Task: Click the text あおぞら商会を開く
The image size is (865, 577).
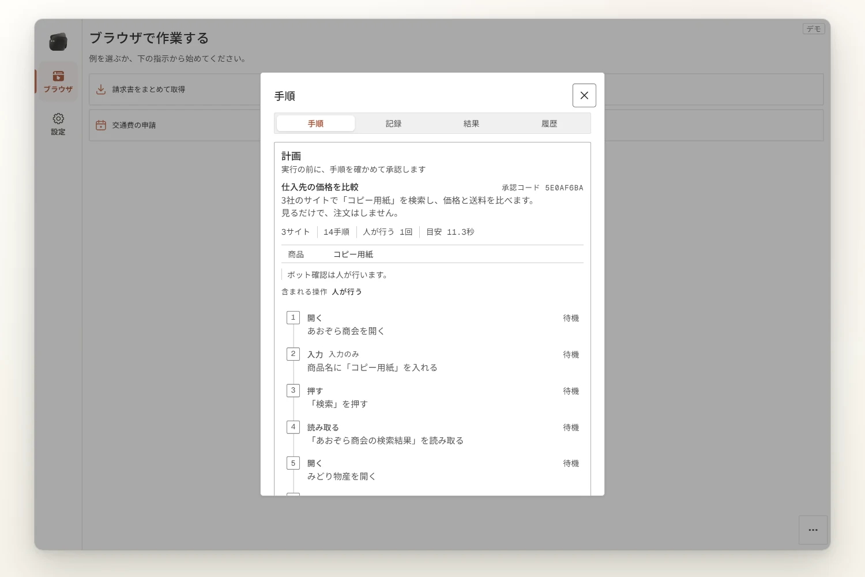Action: [x=346, y=331]
